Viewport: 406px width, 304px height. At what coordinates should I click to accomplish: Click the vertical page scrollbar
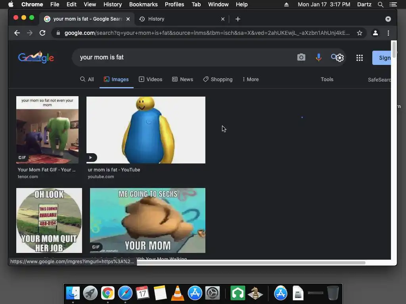click(x=394, y=49)
